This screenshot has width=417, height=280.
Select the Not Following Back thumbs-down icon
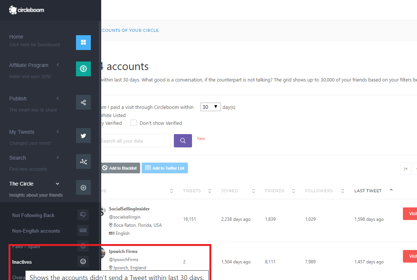click(x=83, y=215)
